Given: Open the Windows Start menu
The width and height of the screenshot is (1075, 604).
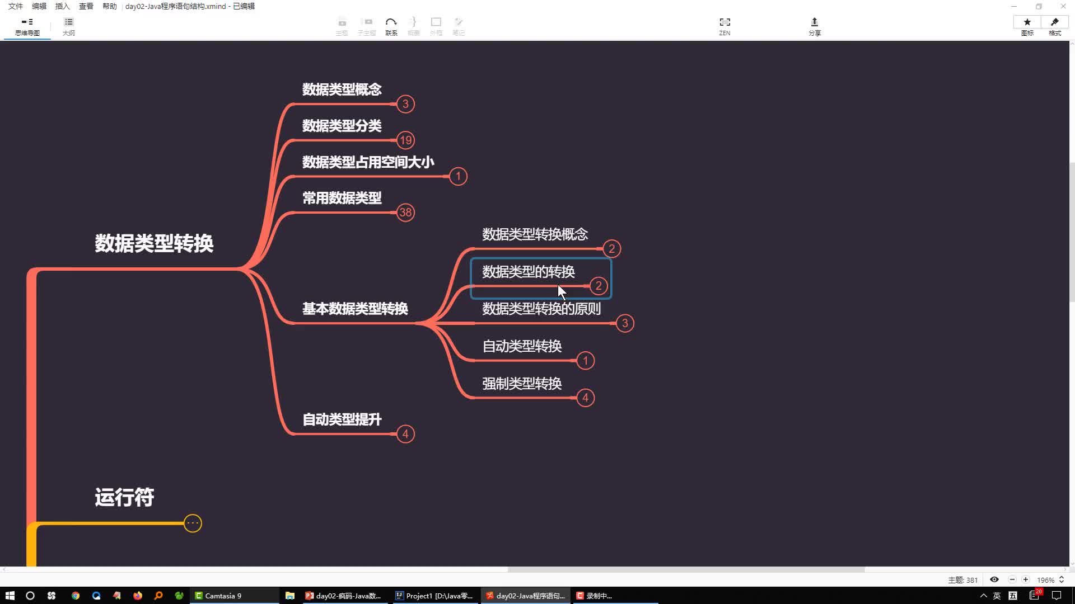Looking at the screenshot, I should [10, 596].
